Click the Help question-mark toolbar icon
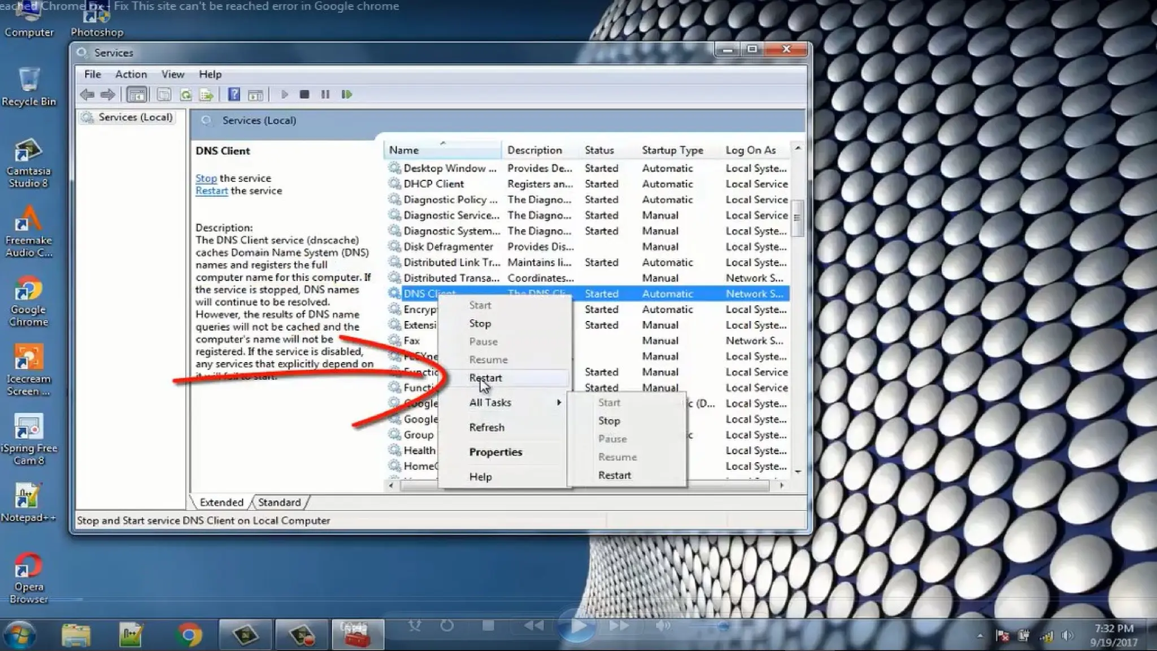 234,94
